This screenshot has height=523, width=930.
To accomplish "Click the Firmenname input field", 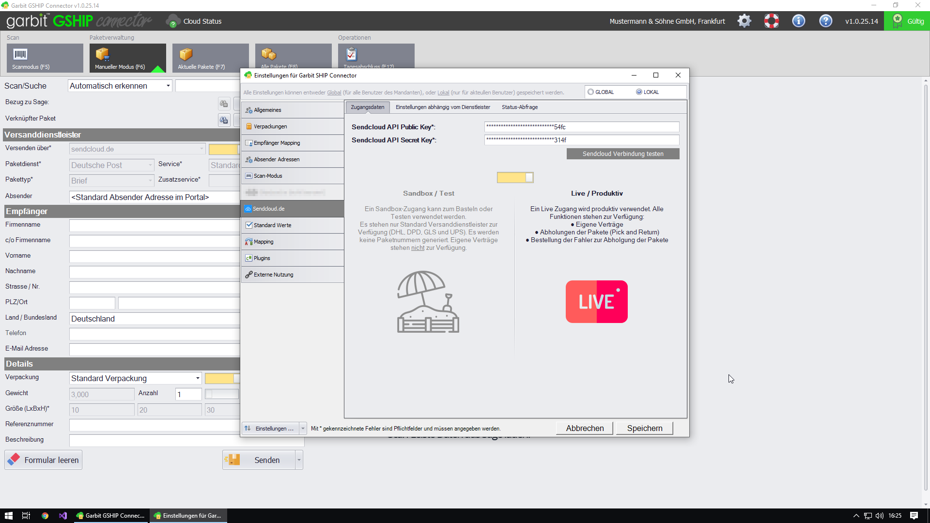I will 155,225.
